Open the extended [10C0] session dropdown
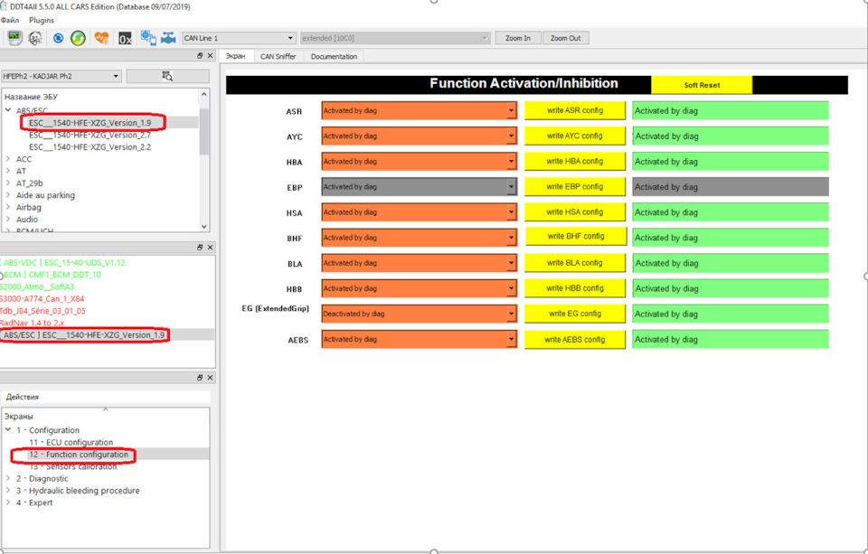Screen dimensions: 868x554 395,38
